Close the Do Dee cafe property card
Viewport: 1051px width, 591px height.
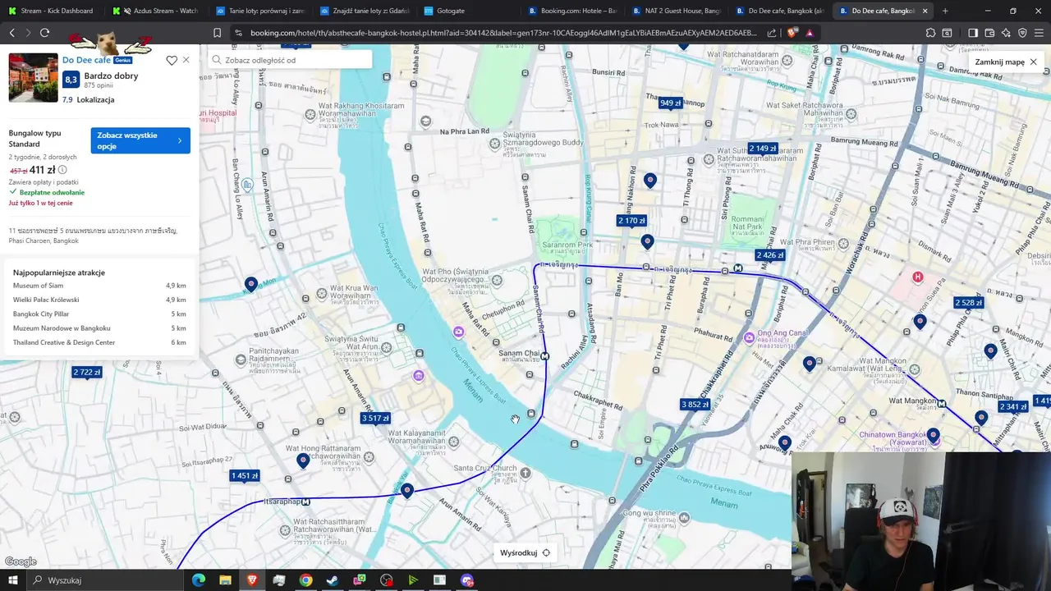tap(186, 60)
